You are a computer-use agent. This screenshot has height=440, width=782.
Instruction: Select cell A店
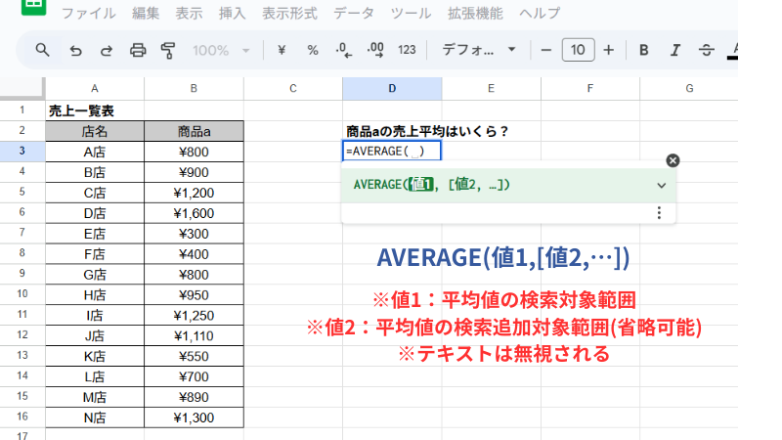[x=95, y=152]
